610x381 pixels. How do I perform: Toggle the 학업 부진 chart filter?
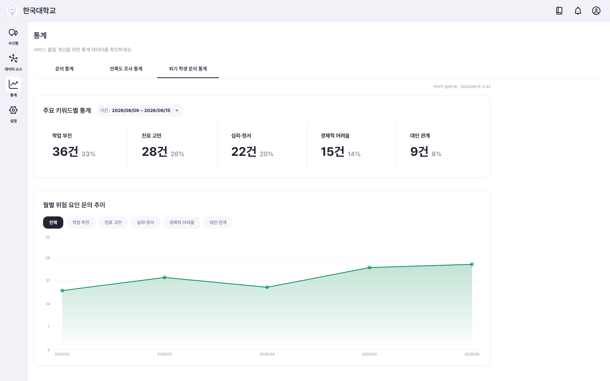click(81, 223)
